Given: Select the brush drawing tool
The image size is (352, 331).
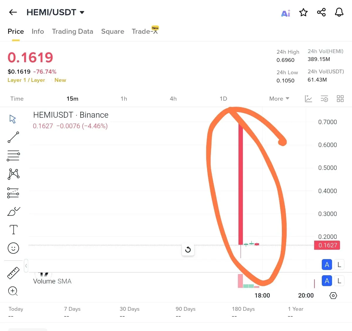Looking at the screenshot, I should click(13, 211).
